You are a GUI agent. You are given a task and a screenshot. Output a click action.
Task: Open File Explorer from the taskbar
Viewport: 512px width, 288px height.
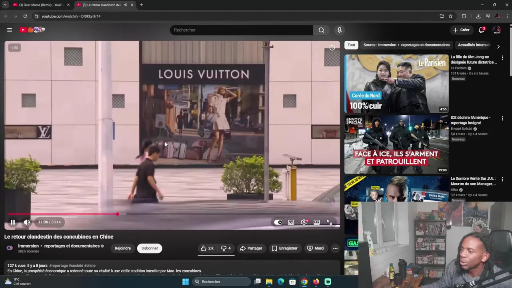point(269,282)
